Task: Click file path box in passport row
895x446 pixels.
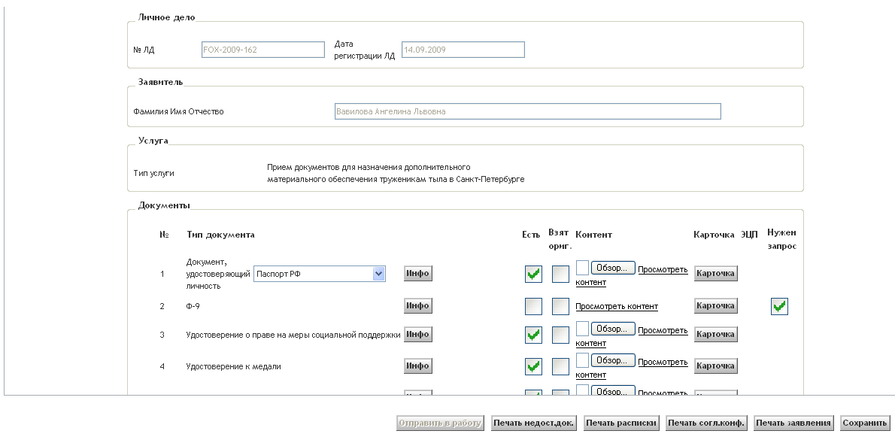Action: (582, 267)
